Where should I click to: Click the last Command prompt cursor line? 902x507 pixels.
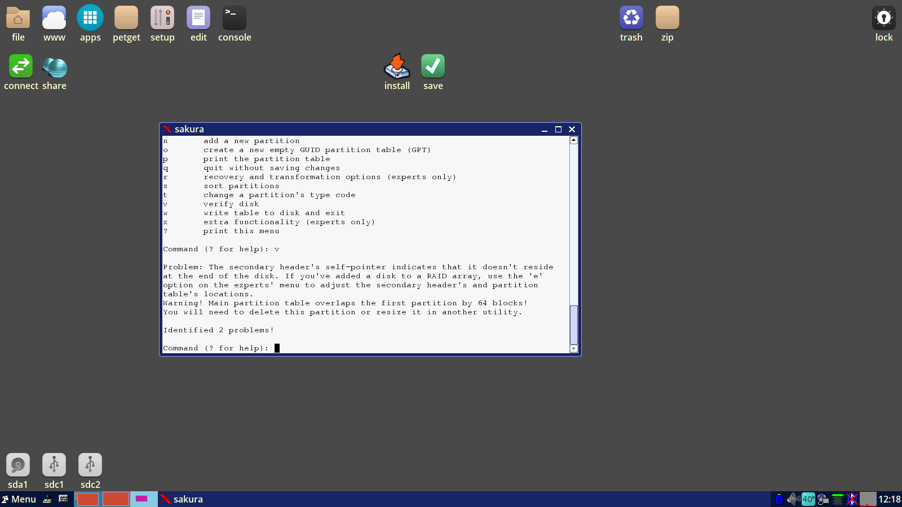coord(221,348)
